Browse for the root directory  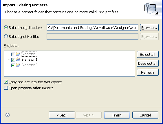149,27
